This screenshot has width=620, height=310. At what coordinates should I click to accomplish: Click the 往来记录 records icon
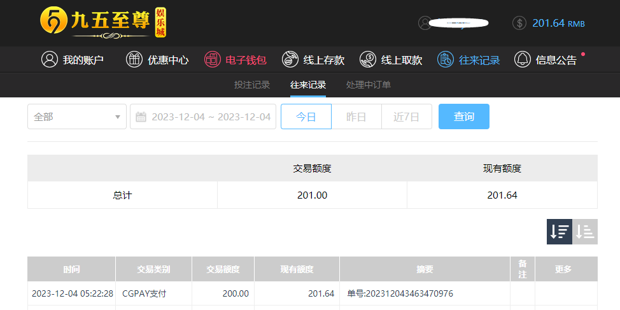(x=445, y=59)
